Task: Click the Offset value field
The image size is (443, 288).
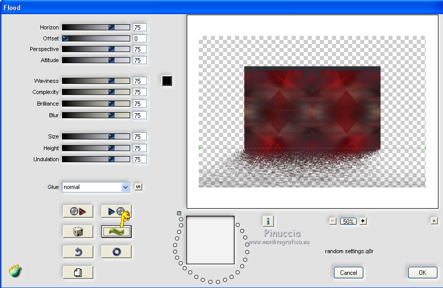Action: coord(140,38)
